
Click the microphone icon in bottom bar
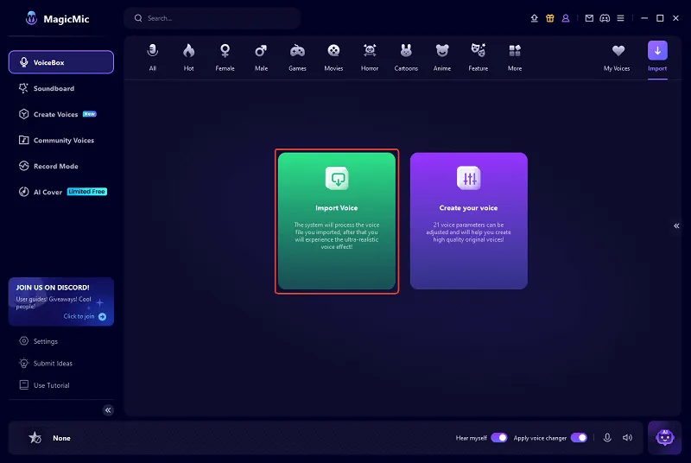[607, 437]
